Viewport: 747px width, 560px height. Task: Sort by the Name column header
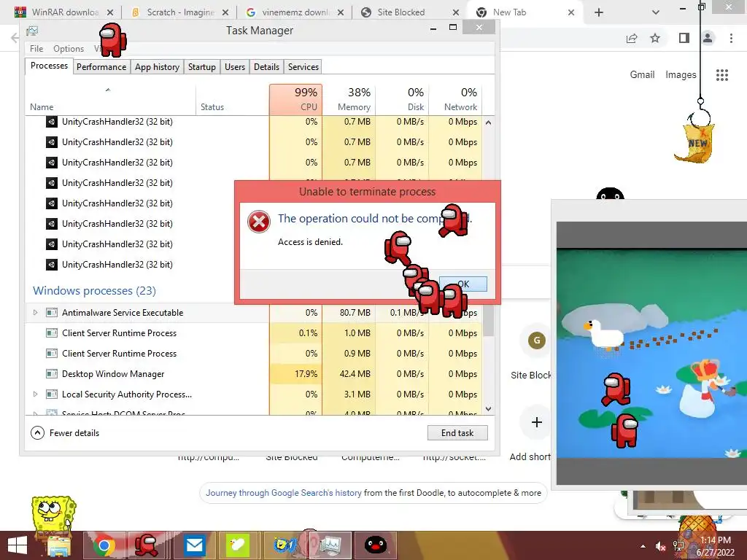coord(110,99)
